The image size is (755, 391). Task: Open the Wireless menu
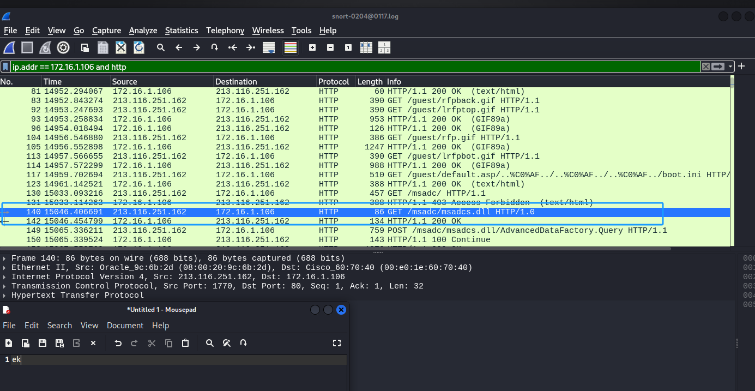coord(268,31)
